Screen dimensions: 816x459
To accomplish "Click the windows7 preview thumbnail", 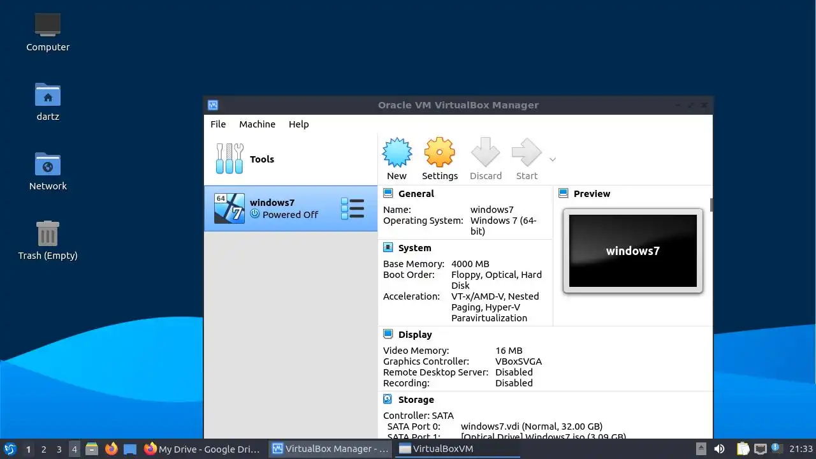I will pyautogui.click(x=633, y=251).
